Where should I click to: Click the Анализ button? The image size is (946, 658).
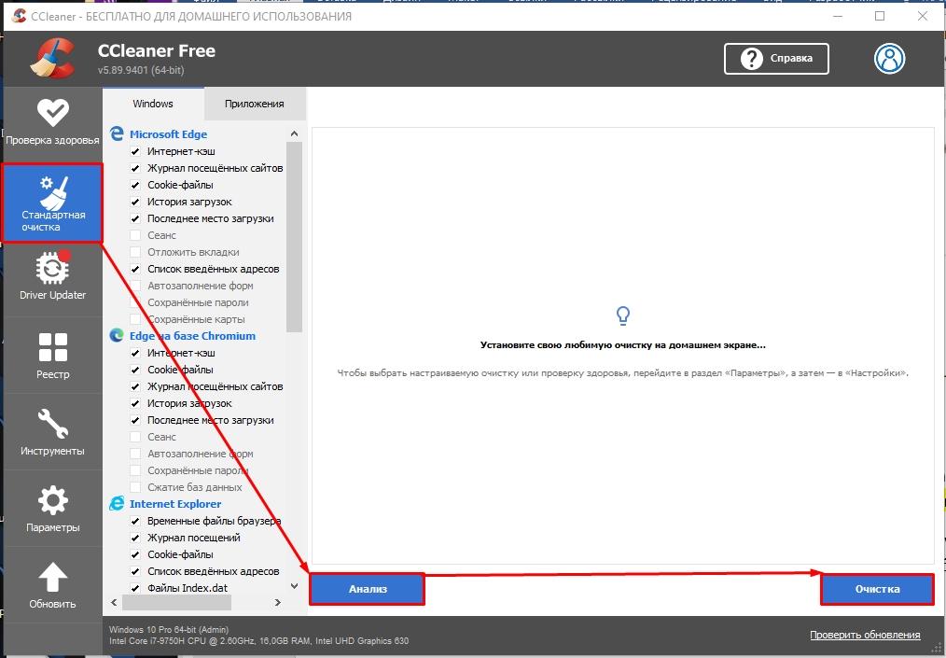[368, 589]
